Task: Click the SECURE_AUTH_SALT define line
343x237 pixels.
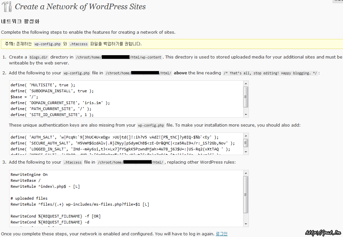Action: [123, 143]
